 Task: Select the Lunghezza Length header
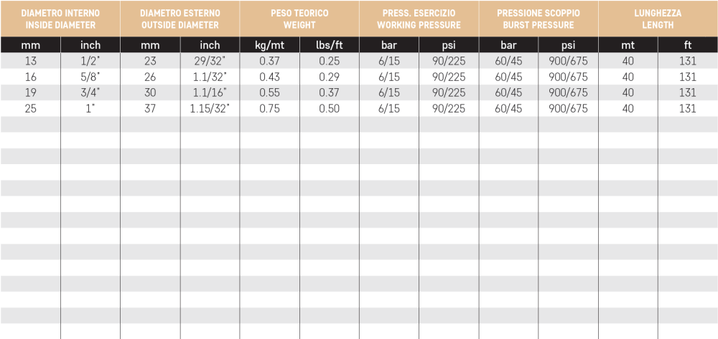click(658, 19)
